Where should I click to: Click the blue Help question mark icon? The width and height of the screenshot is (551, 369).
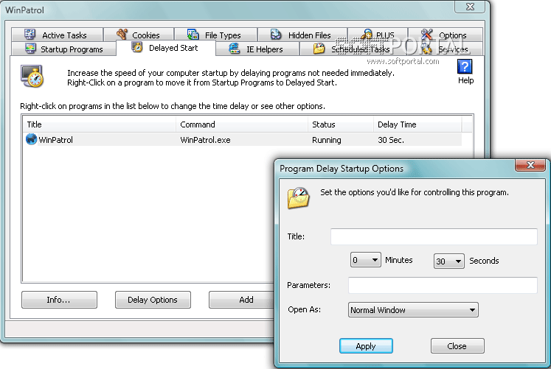pyautogui.click(x=465, y=66)
